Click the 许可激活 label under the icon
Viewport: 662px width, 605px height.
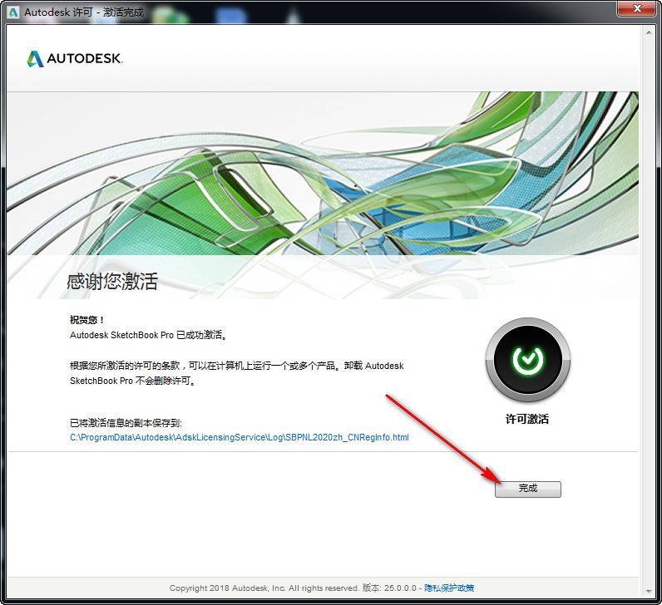pos(527,419)
